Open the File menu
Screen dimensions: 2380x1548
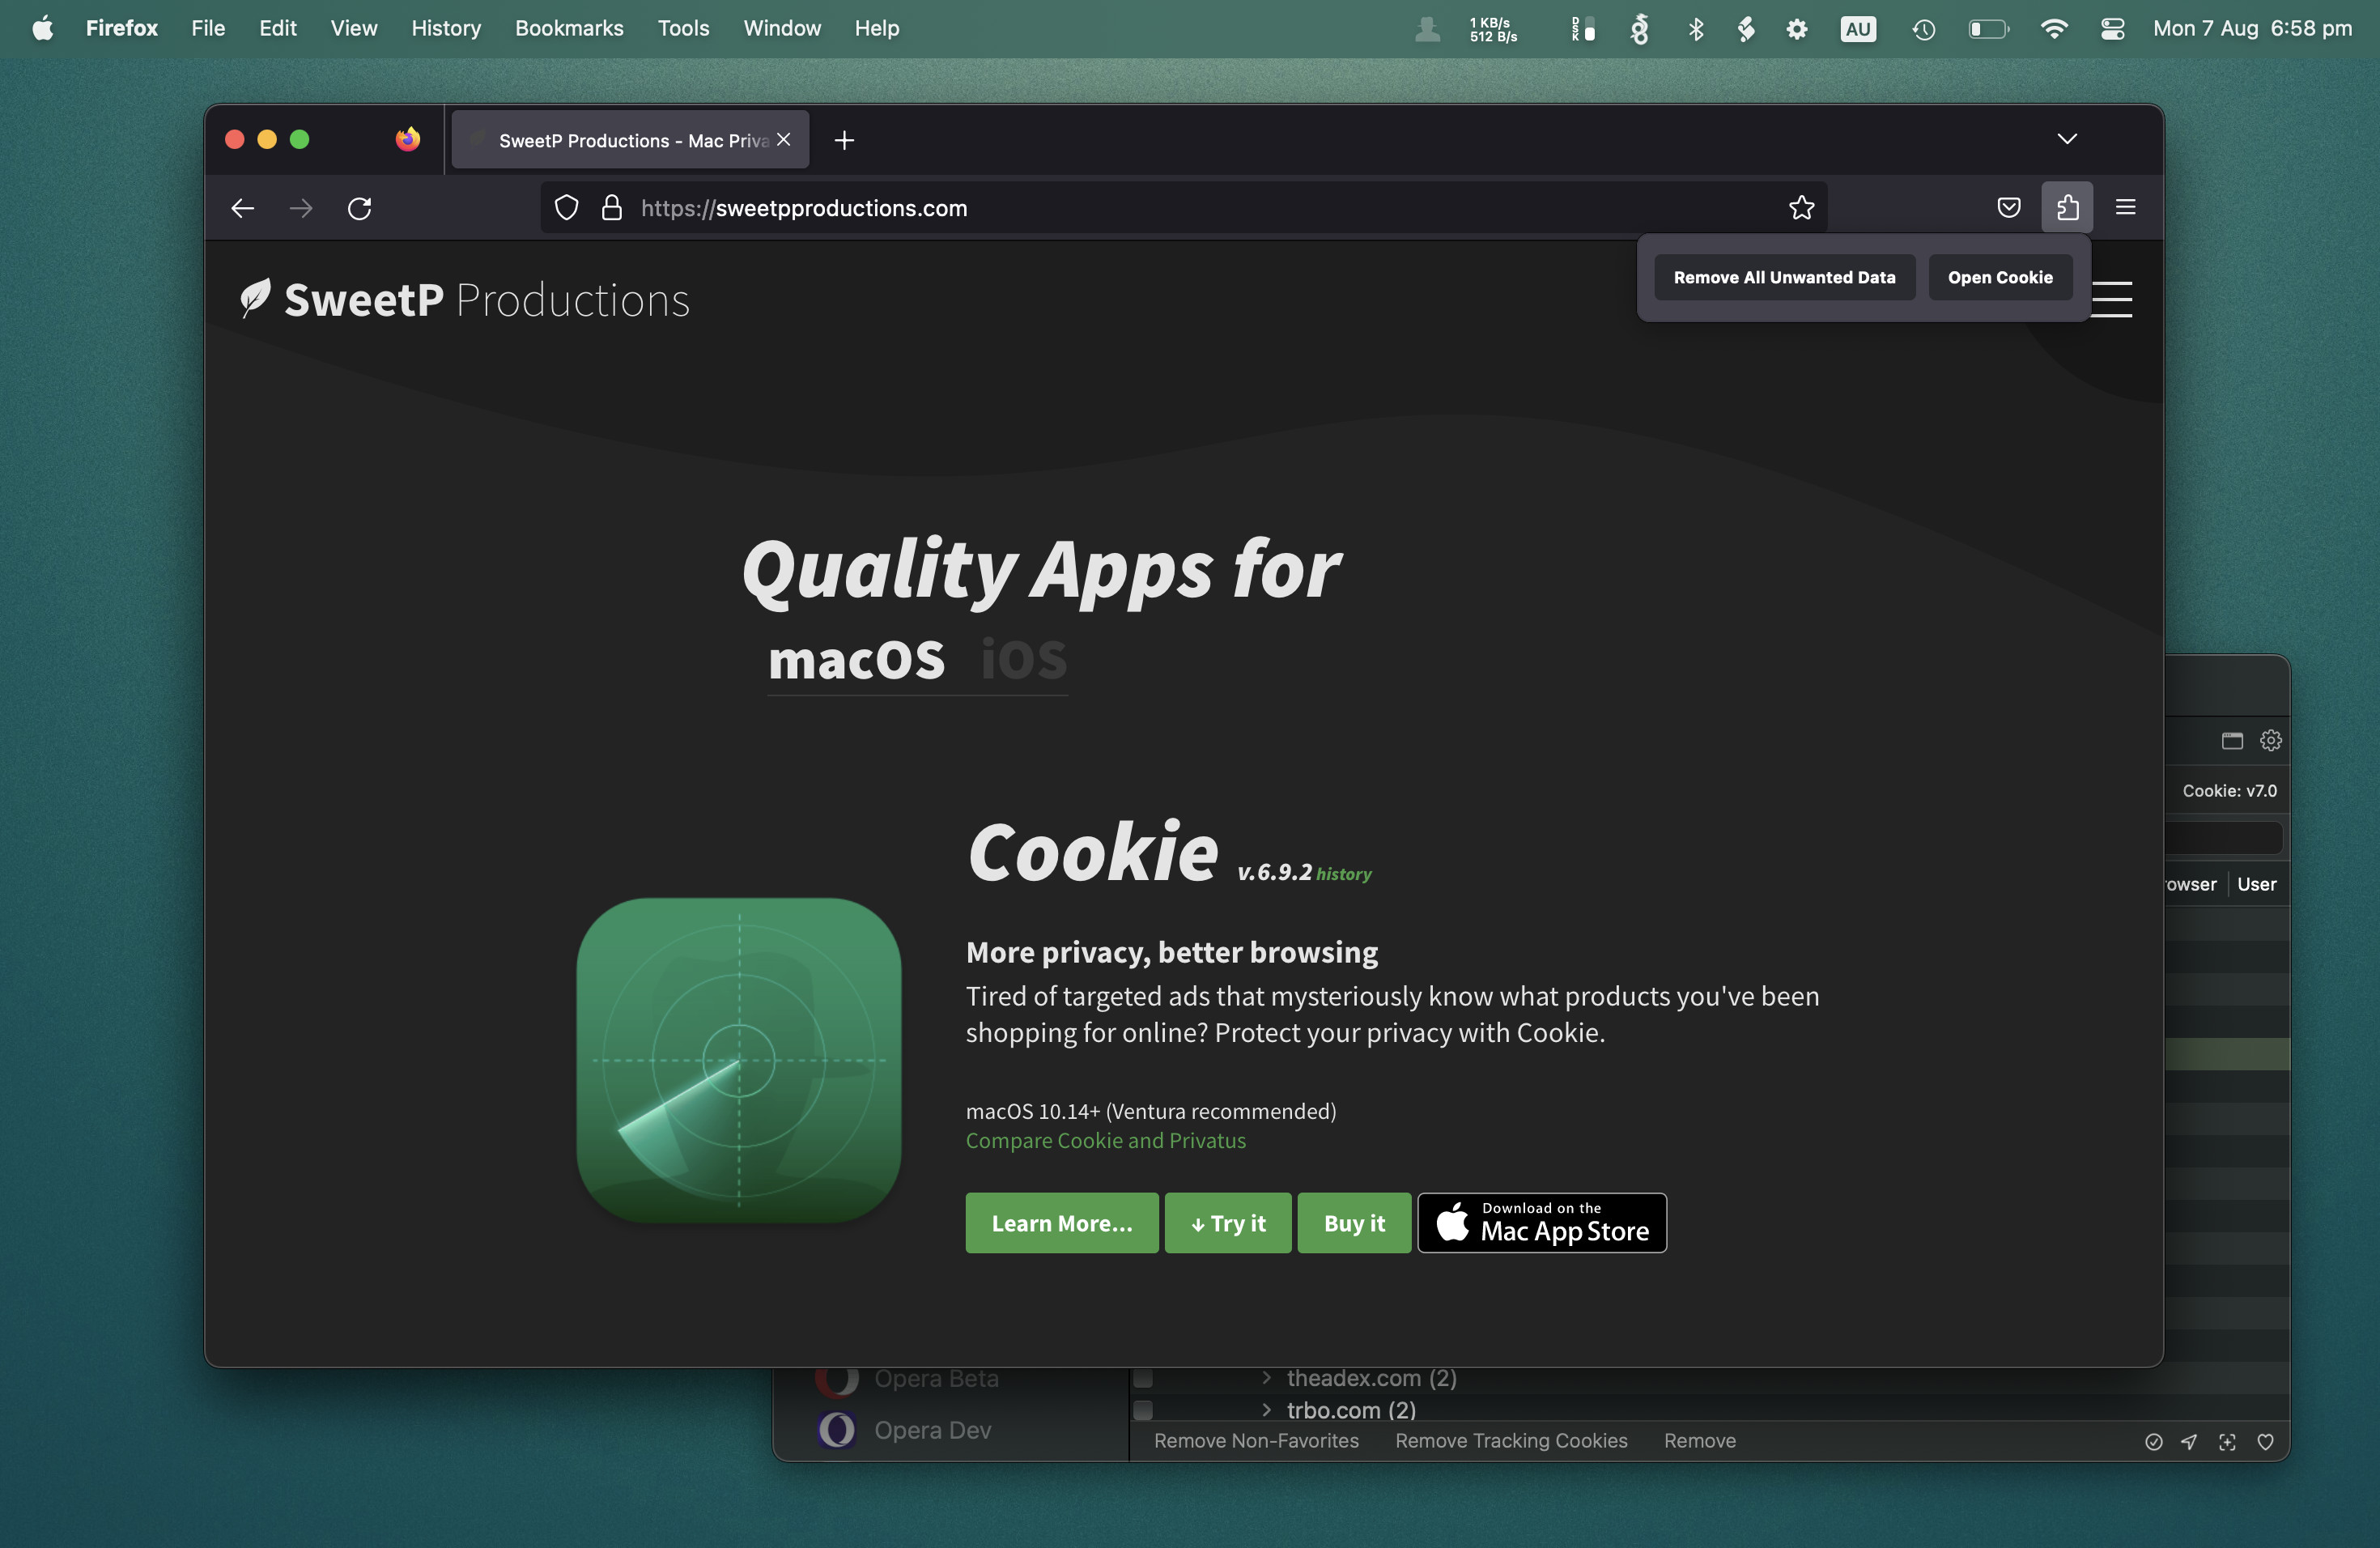click(208, 28)
